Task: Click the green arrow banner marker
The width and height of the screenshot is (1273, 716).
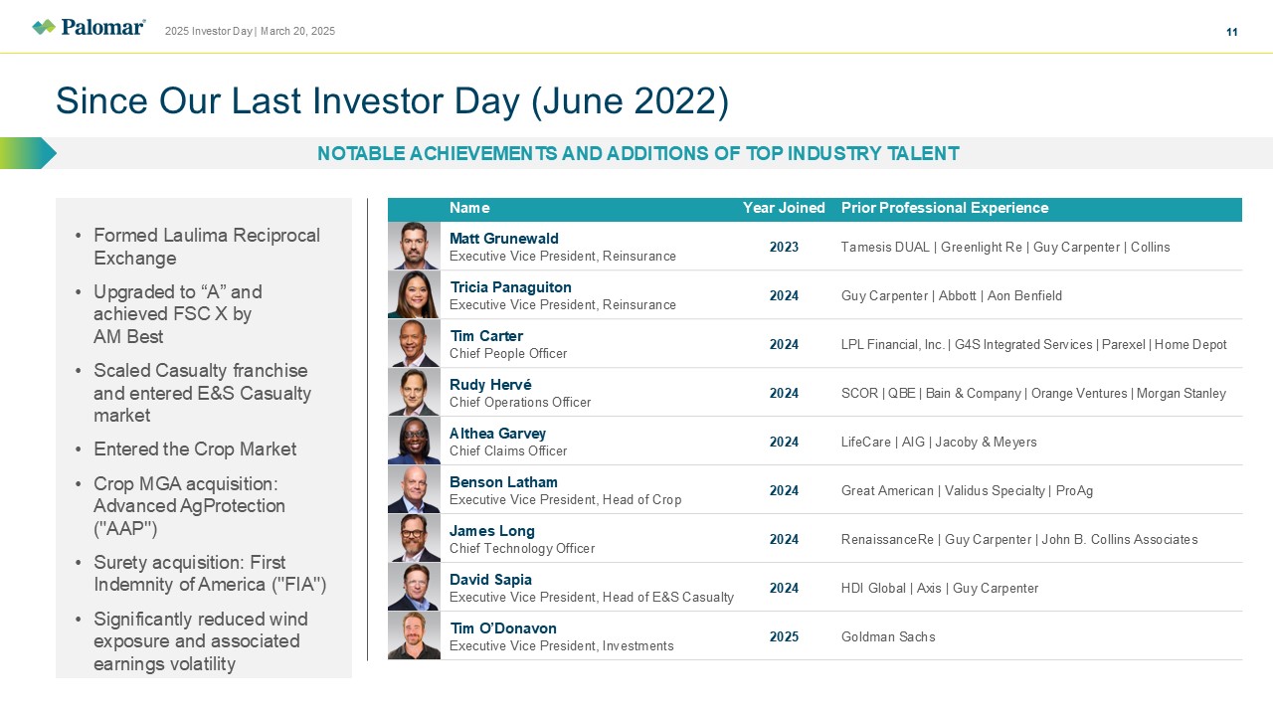Action: point(27,153)
